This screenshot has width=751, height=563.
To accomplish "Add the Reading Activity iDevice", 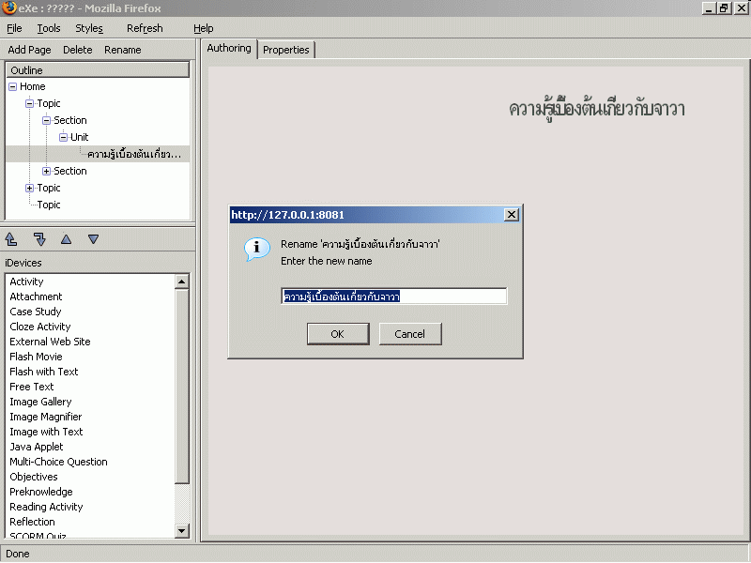I will pyautogui.click(x=46, y=507).
